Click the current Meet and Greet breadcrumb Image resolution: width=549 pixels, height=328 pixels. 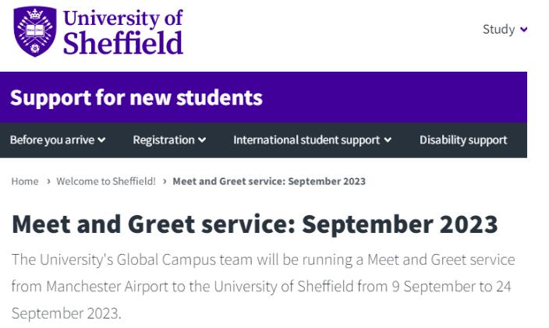click(x=269, y=182)
